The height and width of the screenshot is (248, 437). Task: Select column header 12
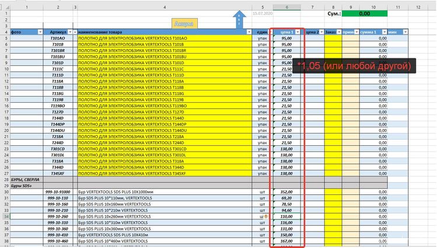[418, 7]
